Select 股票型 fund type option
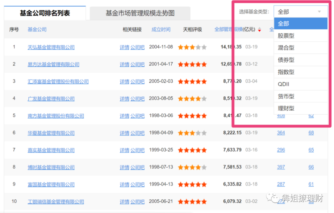The image size is (334, 213). click(x=301, y=35)
